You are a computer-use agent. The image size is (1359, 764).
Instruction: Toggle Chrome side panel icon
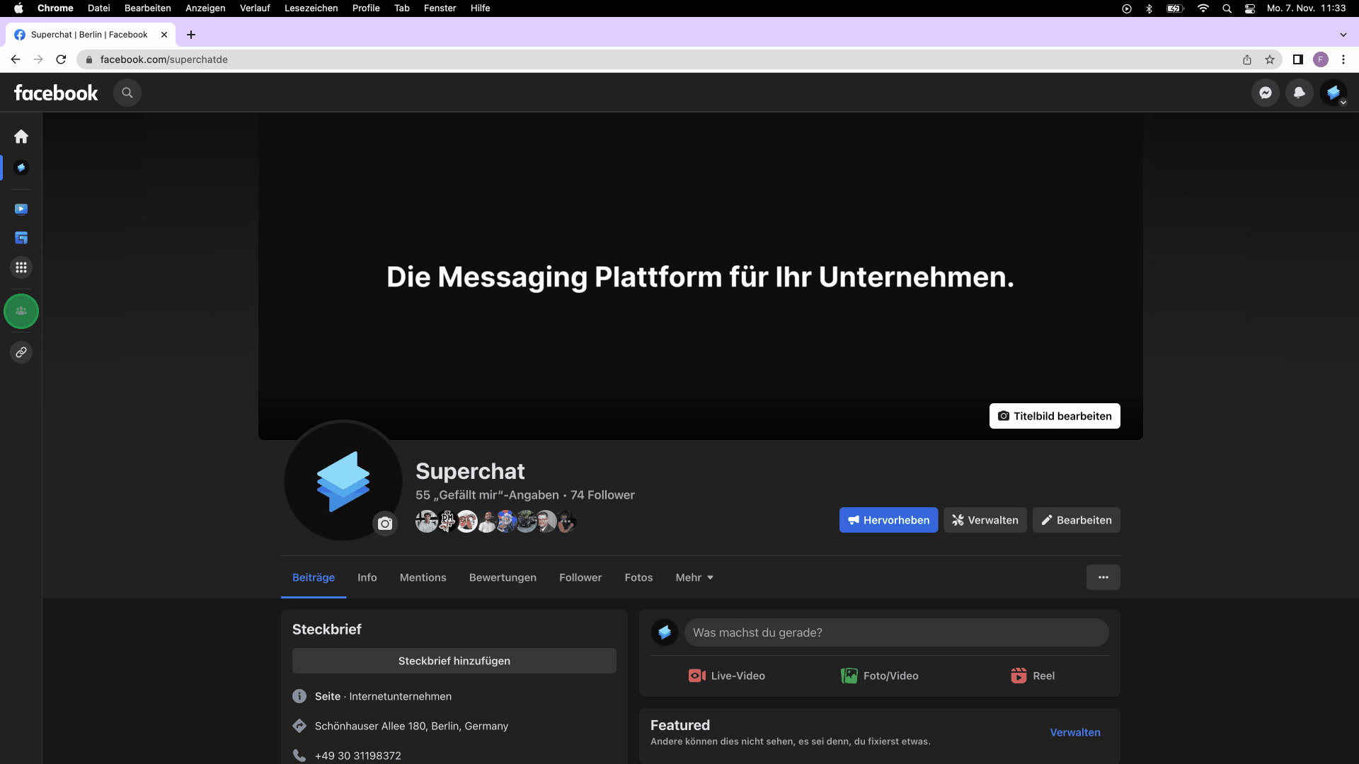tap(1297, 59)
